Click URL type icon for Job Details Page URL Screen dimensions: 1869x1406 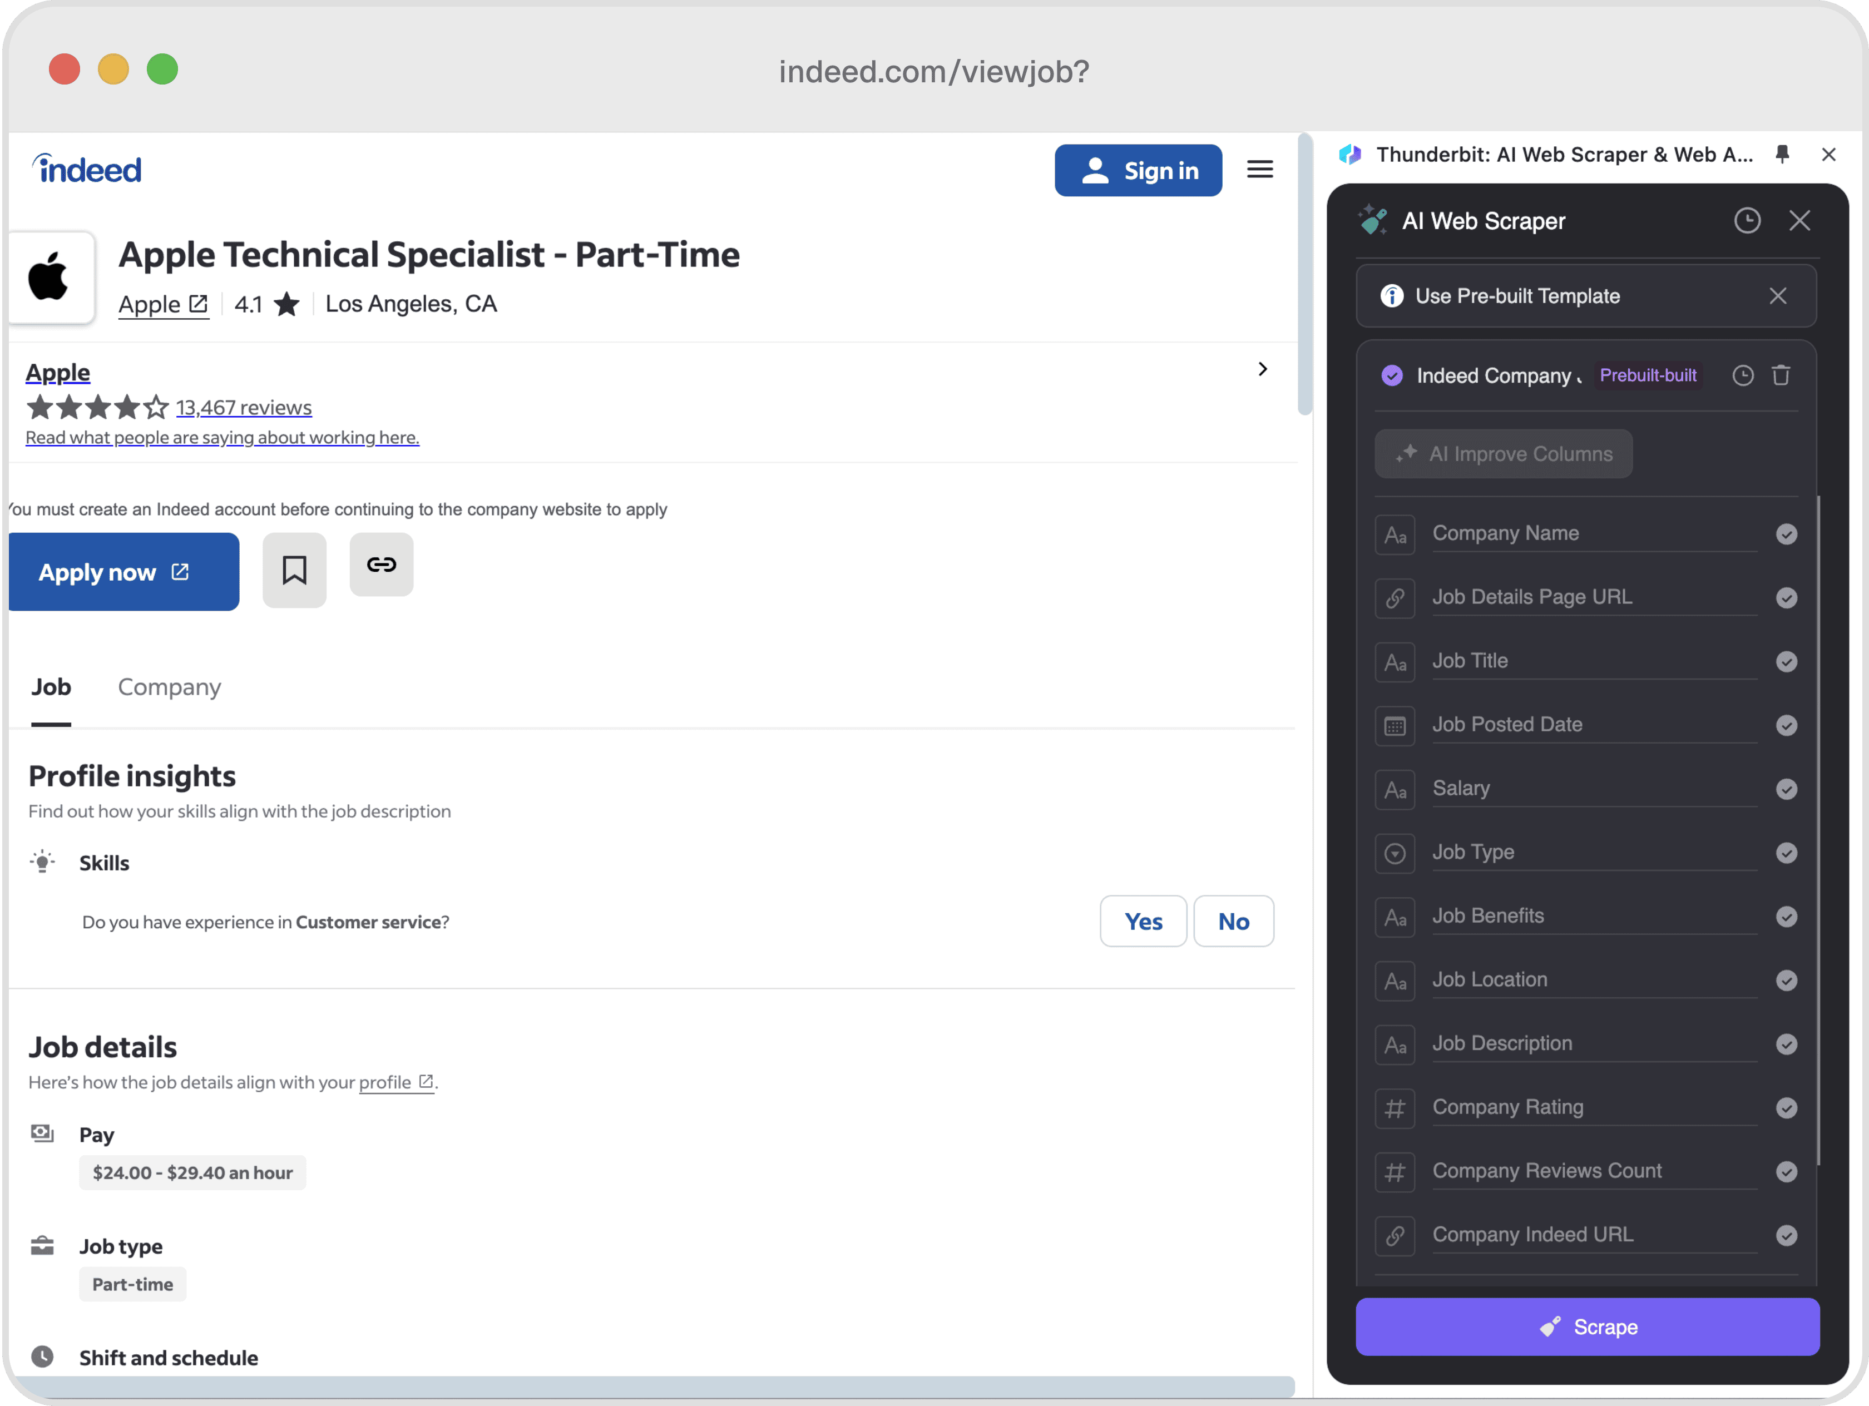pos(1395,598)
